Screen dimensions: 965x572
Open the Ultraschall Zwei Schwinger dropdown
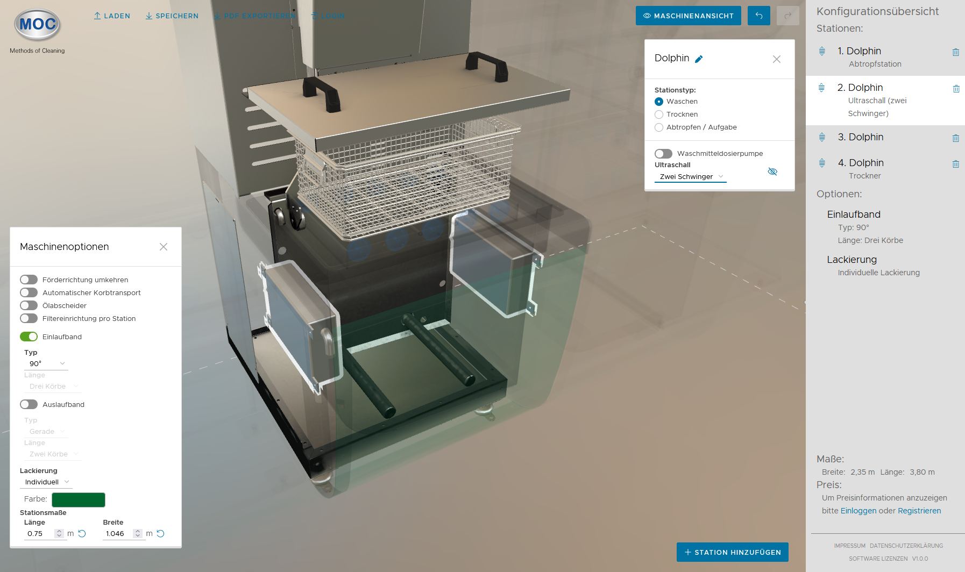pyautogui.click(x=691, y=177)
